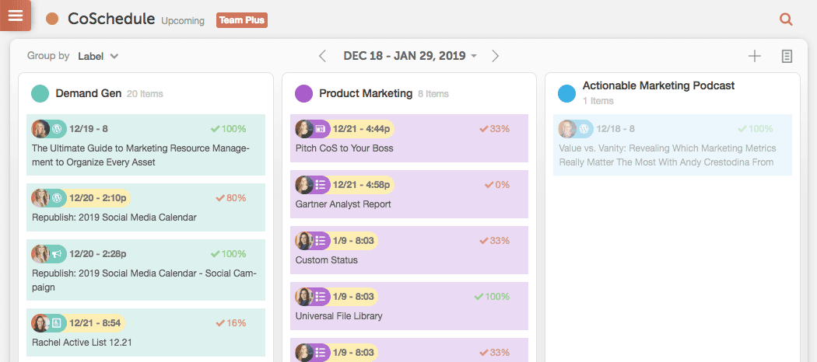Click content icon on Rachel Active List card
The width and height of the screenshot is (817, 362).
pos(58,323)
